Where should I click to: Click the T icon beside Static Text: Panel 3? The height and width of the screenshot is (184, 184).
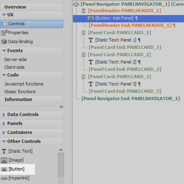91,84
